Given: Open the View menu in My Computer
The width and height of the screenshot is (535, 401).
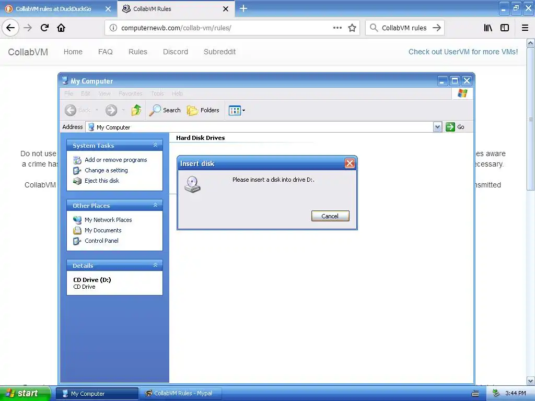Looking at the screenshot, I should coord(104,93).
